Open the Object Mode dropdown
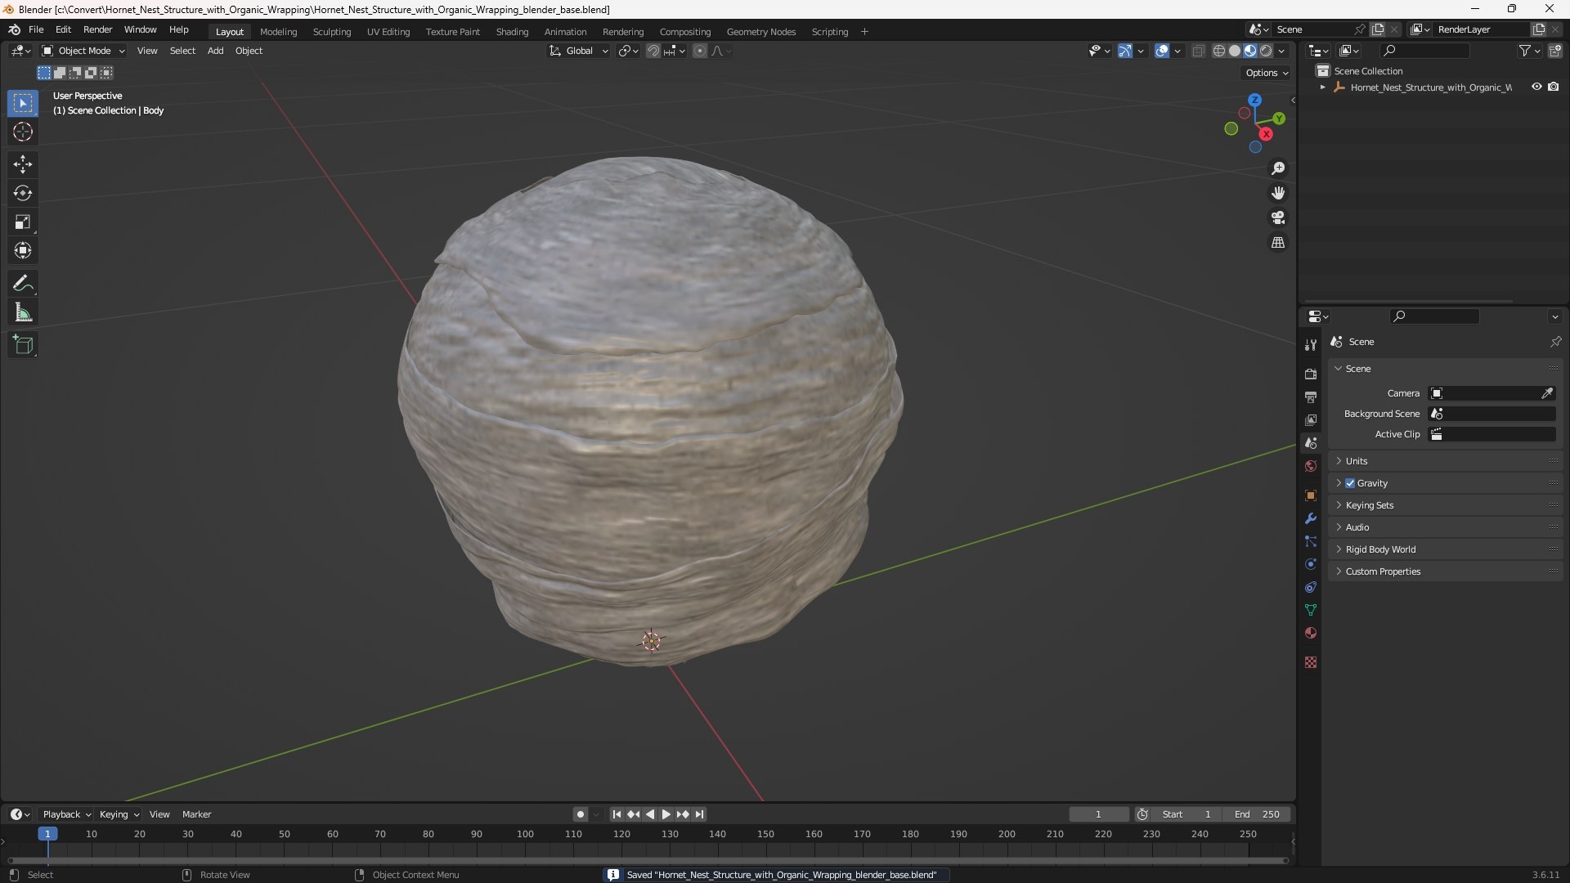 [x=84, y=51]
